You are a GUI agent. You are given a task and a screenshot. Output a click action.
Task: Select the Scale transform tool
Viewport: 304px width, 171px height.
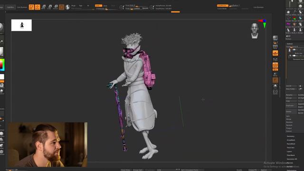[49, 7]
